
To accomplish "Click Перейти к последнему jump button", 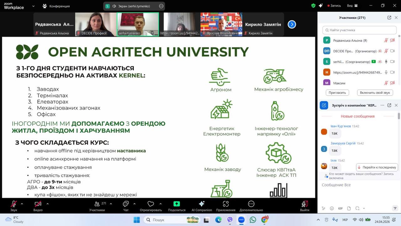I will (377, 167).
